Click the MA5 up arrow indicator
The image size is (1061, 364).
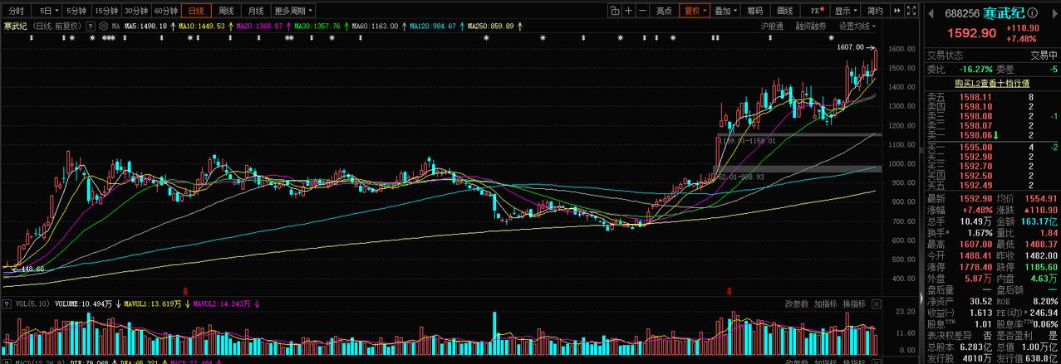coord(173,27)
